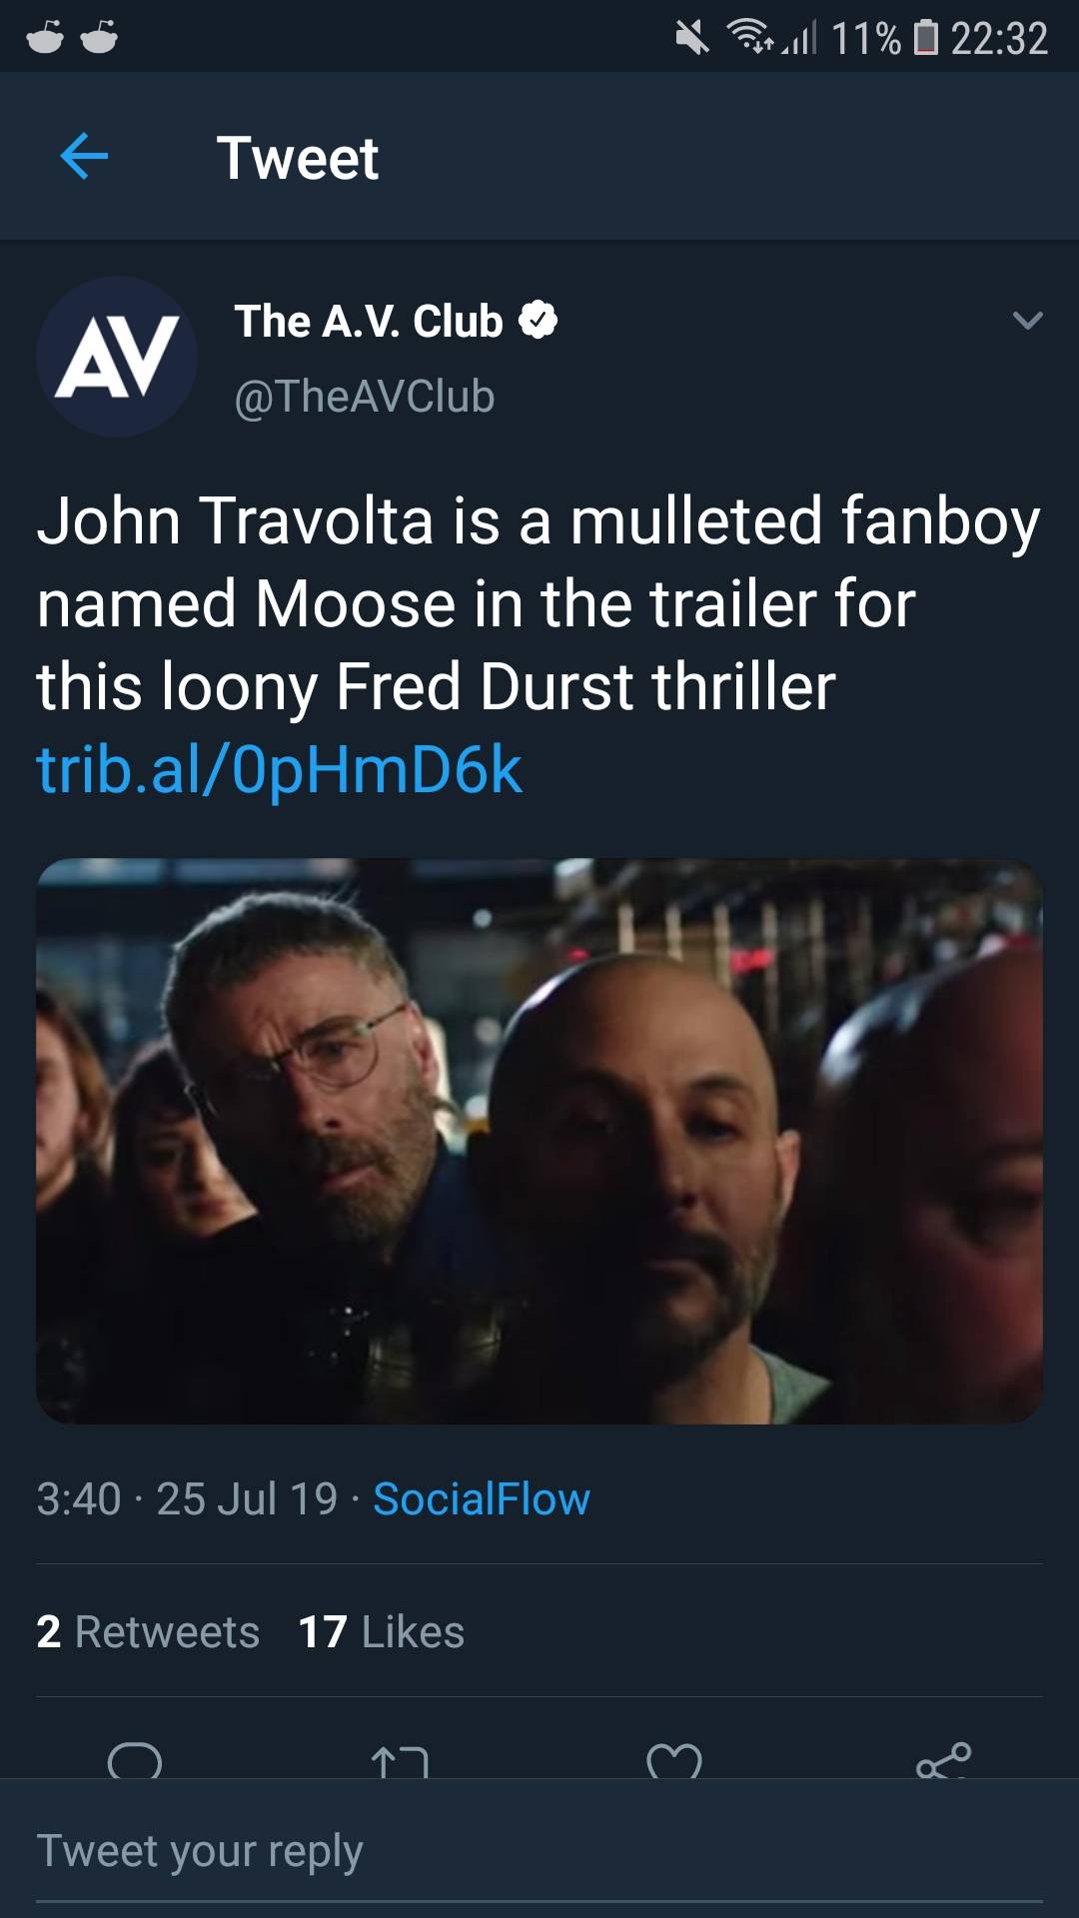The height and width of the screenshot is (1918, 1079).
Task: Tap the first Reddit notification icon
Action: (x=45, y=38)
